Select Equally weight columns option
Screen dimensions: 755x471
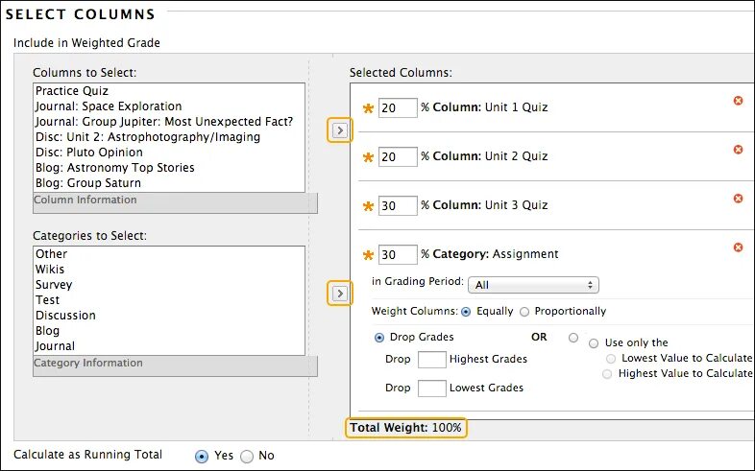(467, 312)
